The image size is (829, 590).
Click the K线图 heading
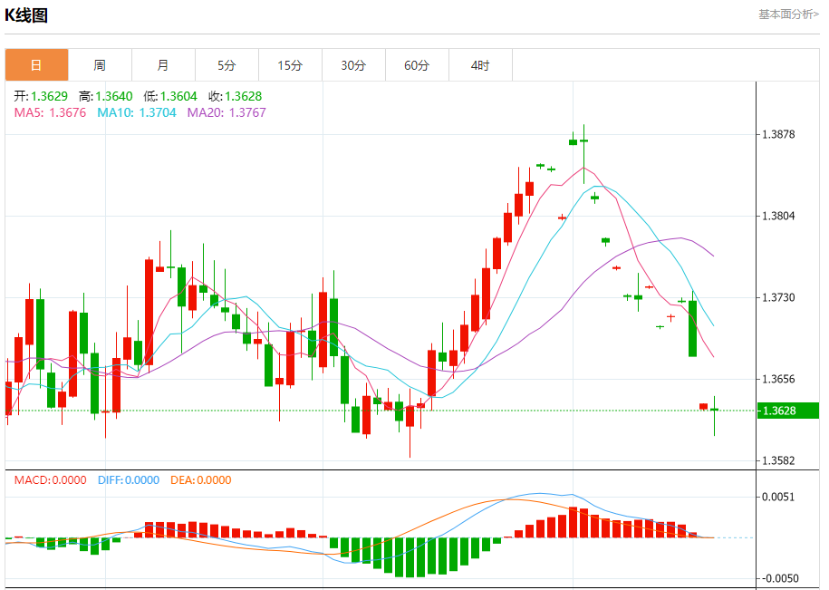(x=26, y=15)
